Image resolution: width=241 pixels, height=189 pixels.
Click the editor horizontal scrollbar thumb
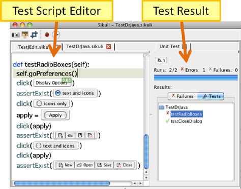(62, 183)
